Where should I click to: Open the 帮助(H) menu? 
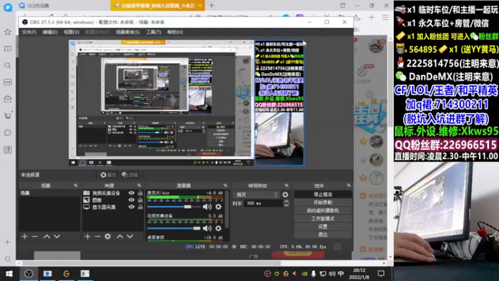pyautogui.click(x=175, y=32)
